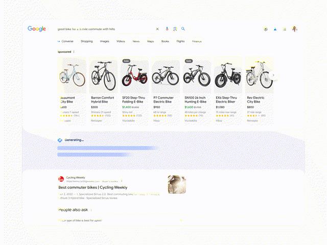Click the Google logo

click(x=37, y=29)
